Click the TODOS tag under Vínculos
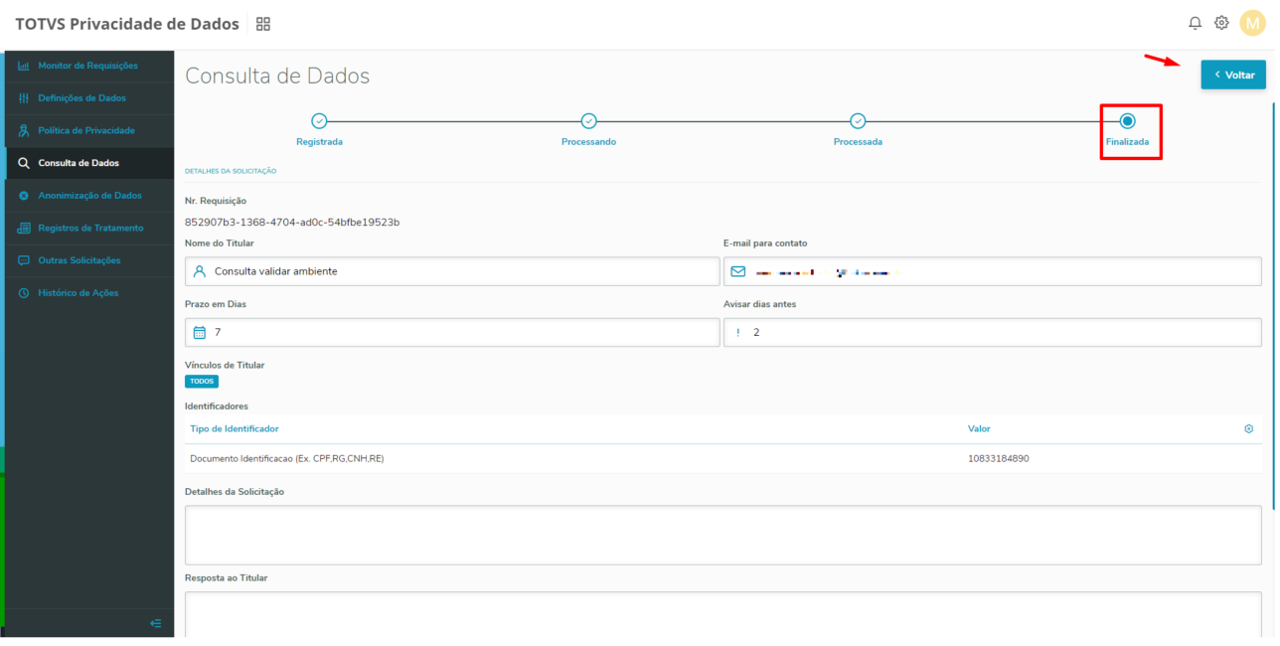The image size is (1280, 646). 202,382
